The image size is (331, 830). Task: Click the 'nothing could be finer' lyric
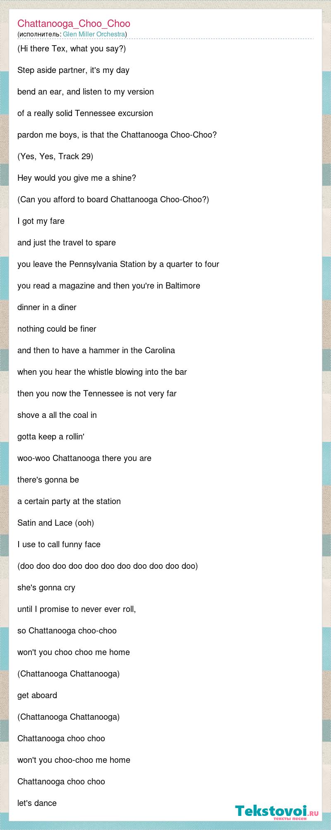(57, 329)
